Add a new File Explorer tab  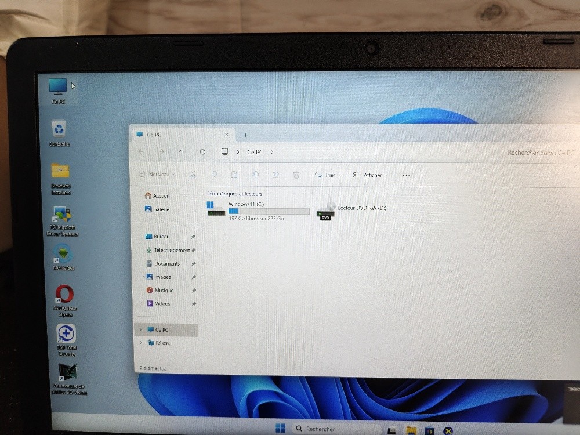(x=245, y=135)
